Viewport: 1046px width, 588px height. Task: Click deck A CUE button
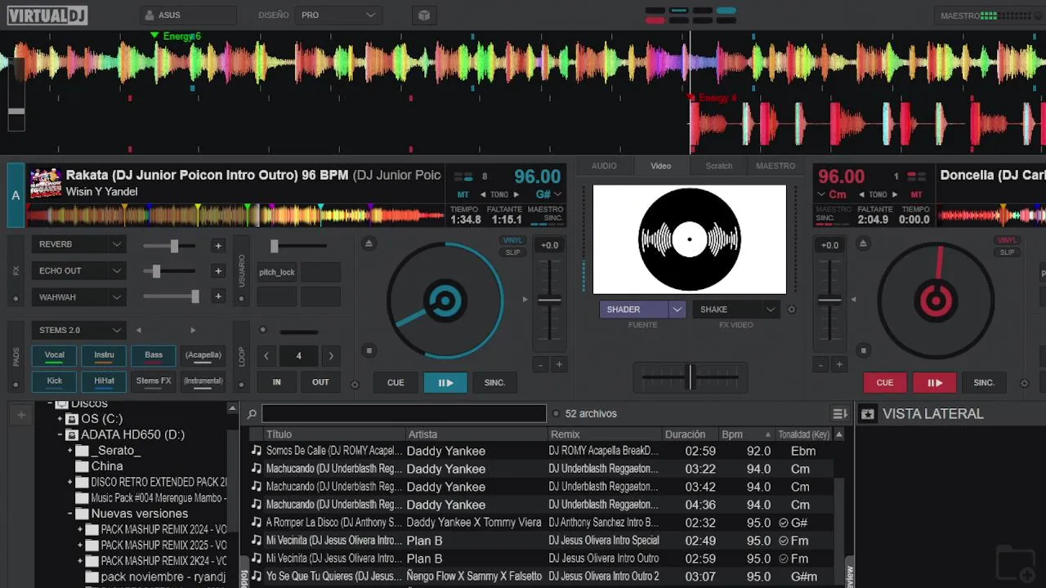pos(396,382)
